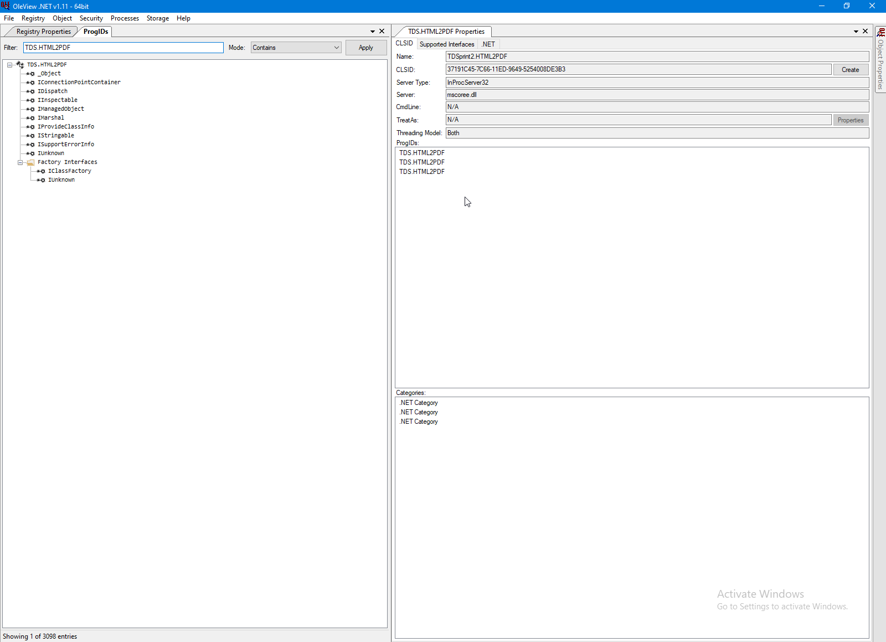Viewport: 886px width, 642px height.
Task: Switch to the .NET tab
Action: 488,44
